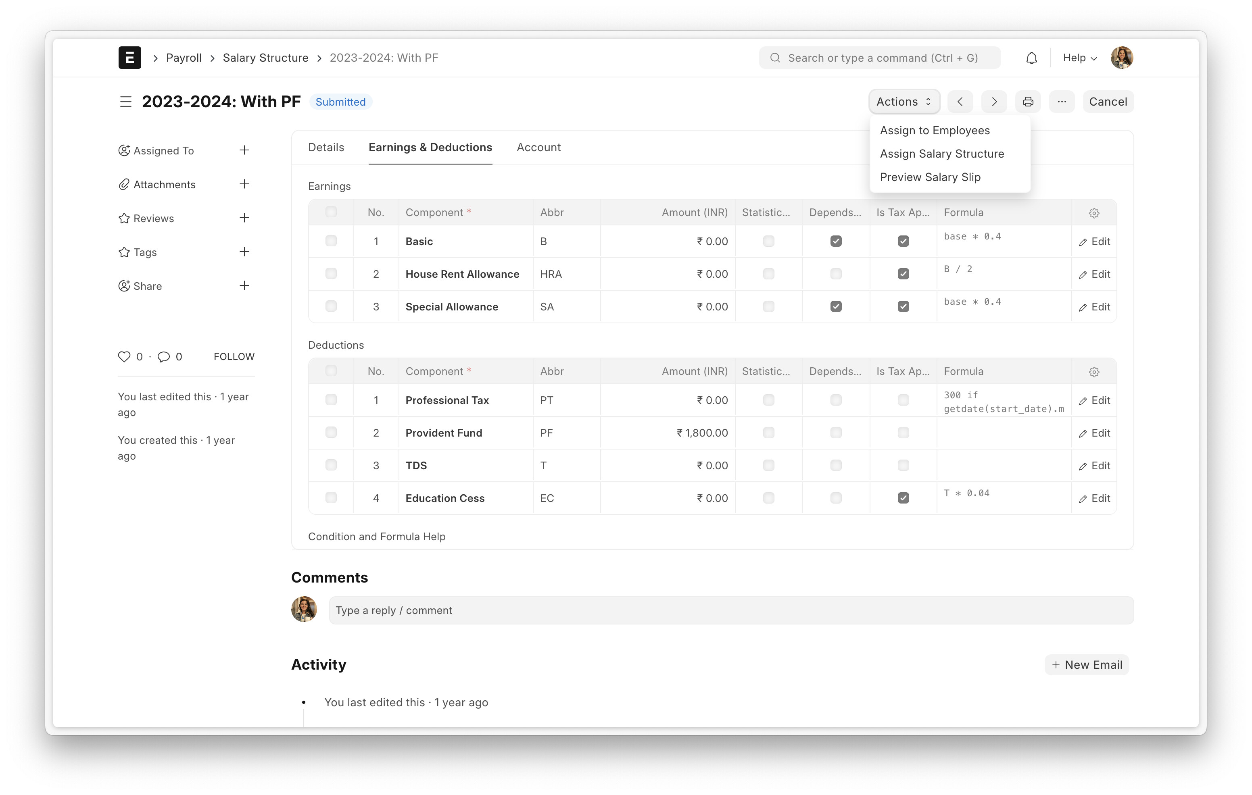Navigate to Payroll breadcrumb
1252x795 pixels.
point(184,58)
